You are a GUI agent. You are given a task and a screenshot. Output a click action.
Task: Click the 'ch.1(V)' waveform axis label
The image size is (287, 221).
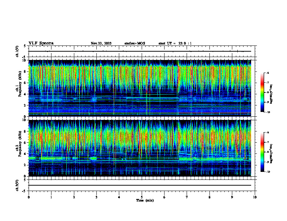pyautogui.click(x=17, y=51)
